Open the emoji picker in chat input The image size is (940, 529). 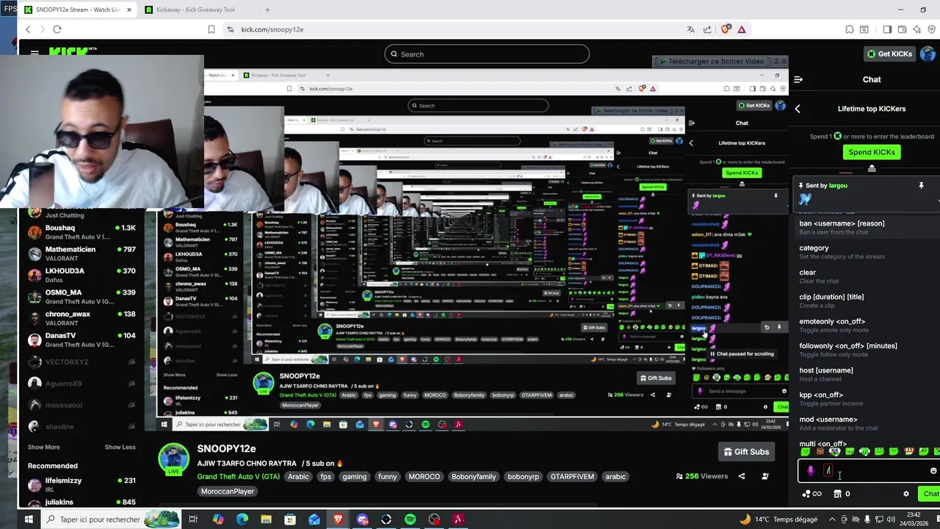[x=933, y=471]
